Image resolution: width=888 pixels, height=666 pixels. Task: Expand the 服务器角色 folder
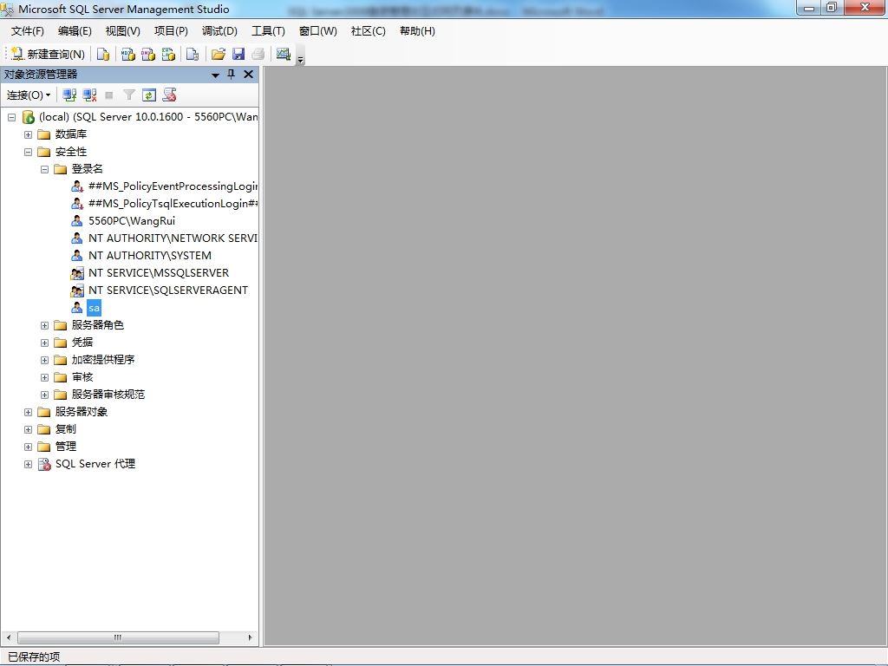44,326
